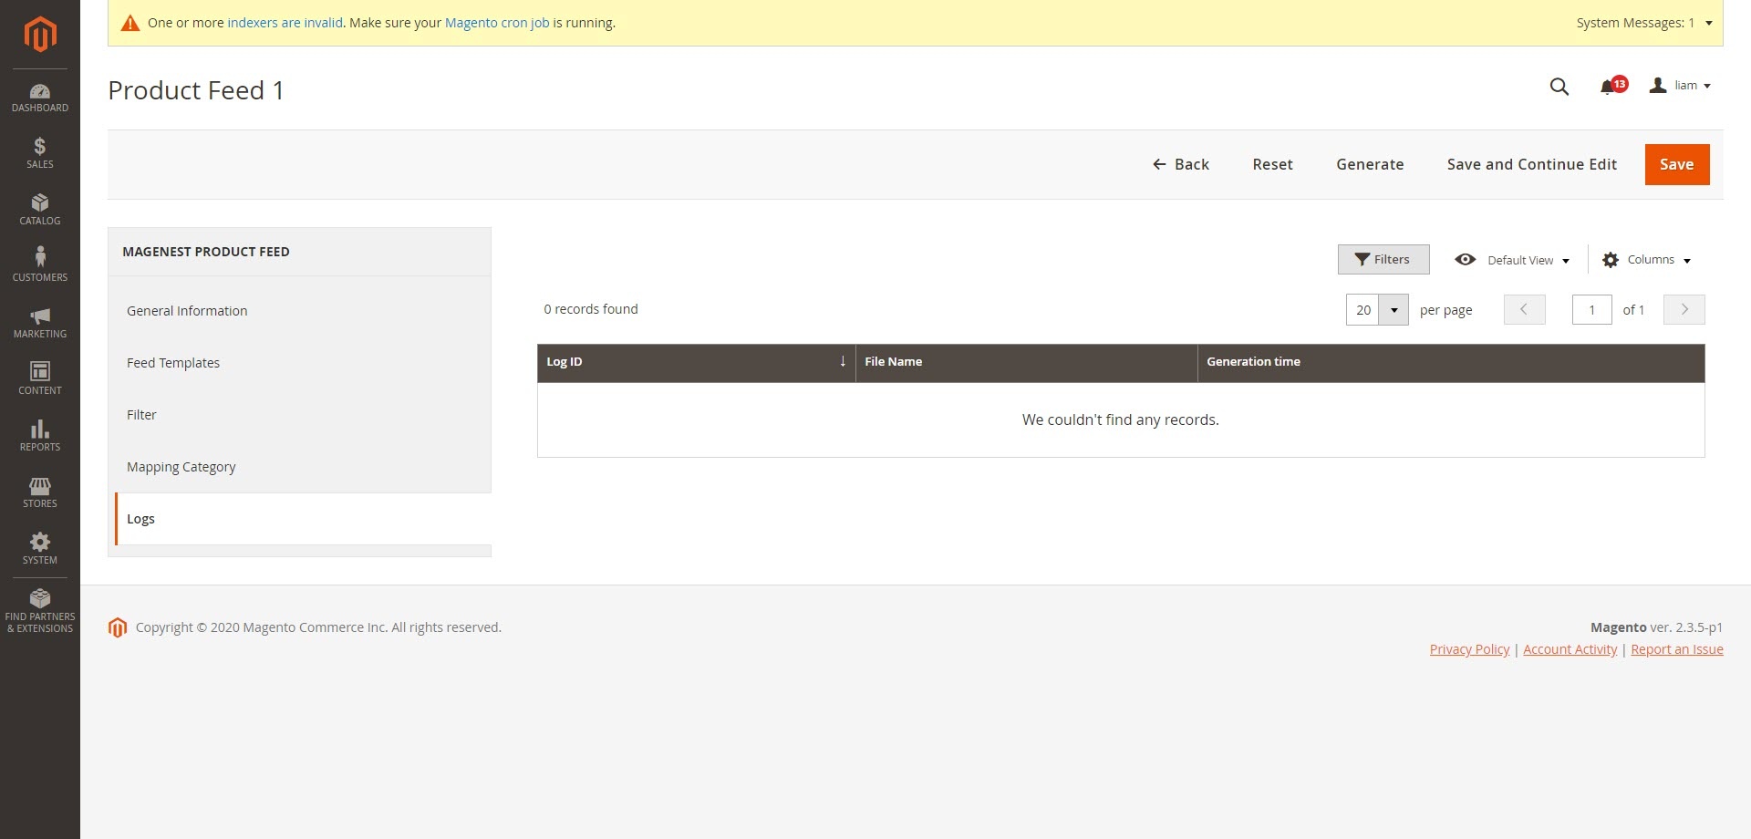The image size is (1751, 839).
Task: Sort by Generation time column header
Action: point(1451,362)
